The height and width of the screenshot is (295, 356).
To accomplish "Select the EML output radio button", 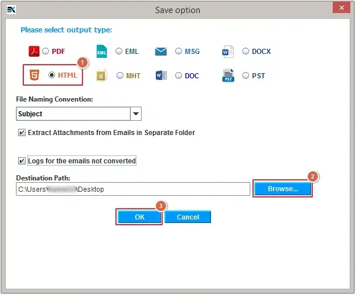I will pyautogui.click(x=119, y=51).
